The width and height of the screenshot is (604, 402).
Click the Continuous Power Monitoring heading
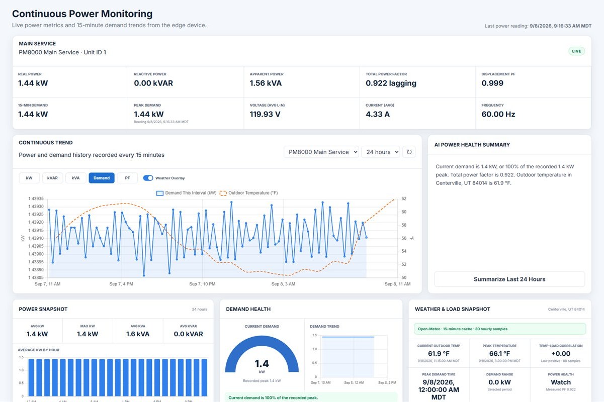[82, 14]
